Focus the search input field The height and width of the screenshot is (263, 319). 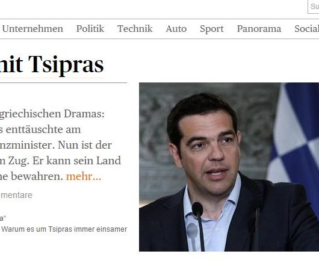coord(314,7)
